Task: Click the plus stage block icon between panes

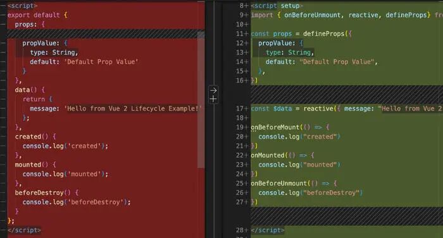Action: [x=213, y=99]
